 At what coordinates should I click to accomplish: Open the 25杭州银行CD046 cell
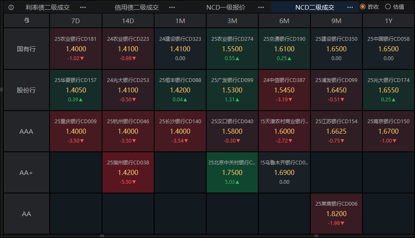[128, 131]
